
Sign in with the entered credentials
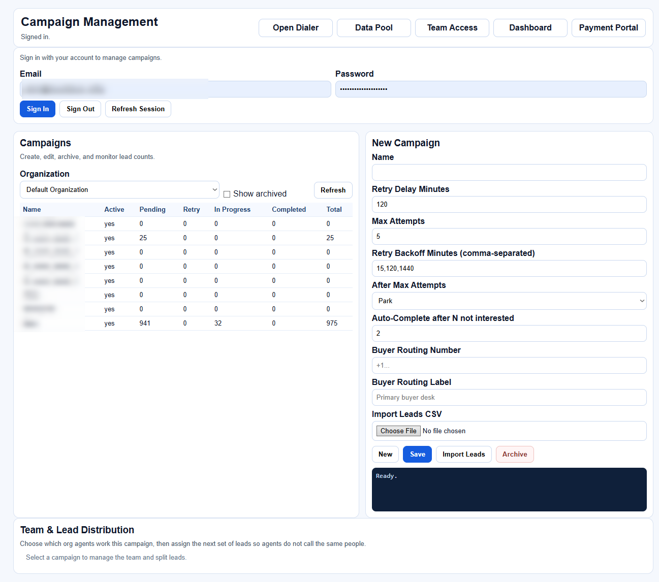point(37,109)
